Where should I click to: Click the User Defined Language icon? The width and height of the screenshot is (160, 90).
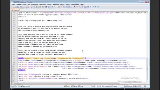coord(71,7)
